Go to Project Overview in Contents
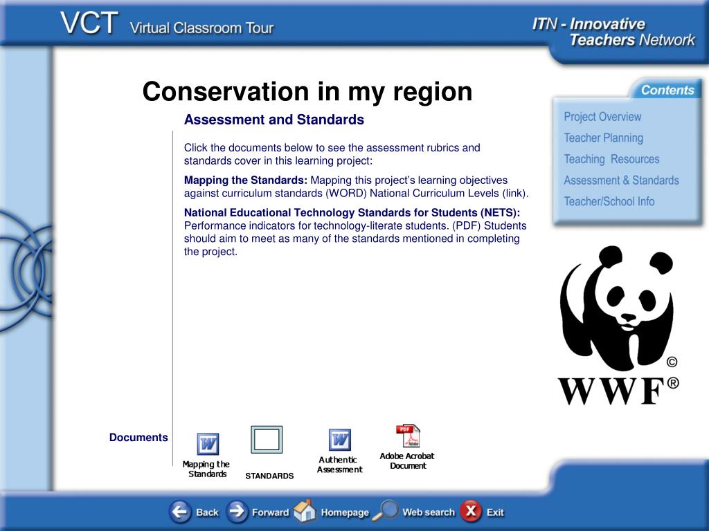Viewport: 709px width, 531px height. click(x=602, y=116)
